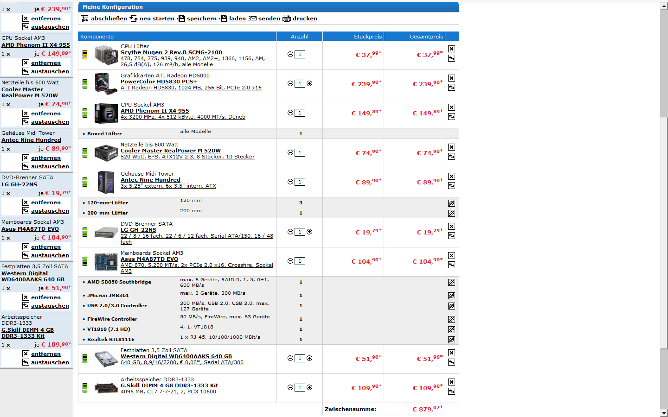668x417 pixels.
Task: Increase quantity of PowerColor HD5830 PCS+
Action: pyautogui.click(x=309, y=84)
